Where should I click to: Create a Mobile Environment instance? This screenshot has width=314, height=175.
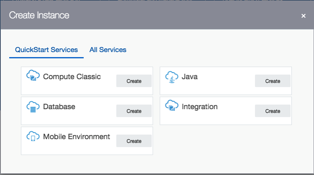point(134,141)
